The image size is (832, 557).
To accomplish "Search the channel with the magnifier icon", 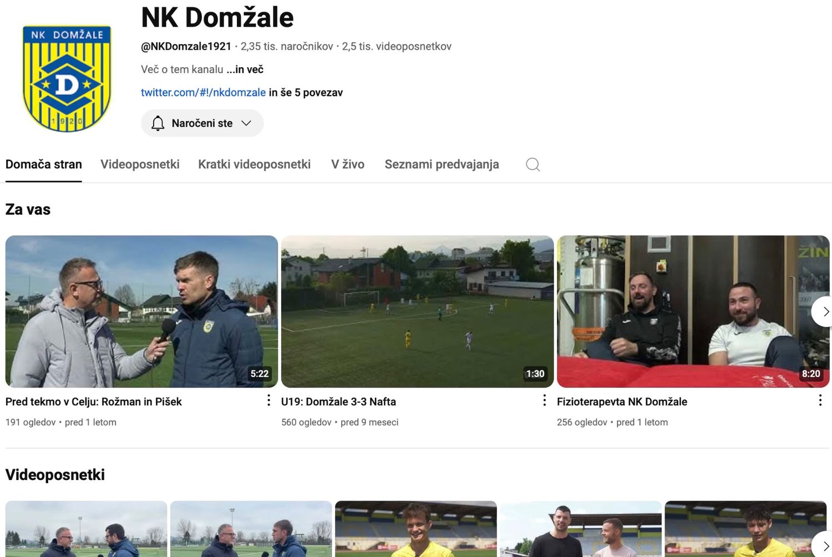I will coord(532,165).
